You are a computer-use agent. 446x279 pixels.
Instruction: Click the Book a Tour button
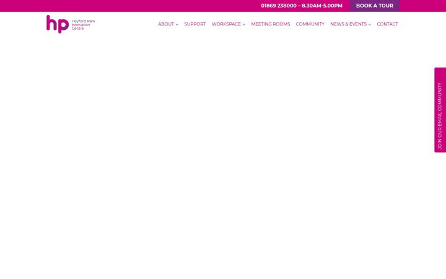tap(375, 6)
